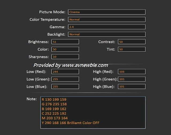Click the 'Backlight:' label
The height and width of the screenshot is (135, 171).
pyautogui.click(x=56, y=34)
